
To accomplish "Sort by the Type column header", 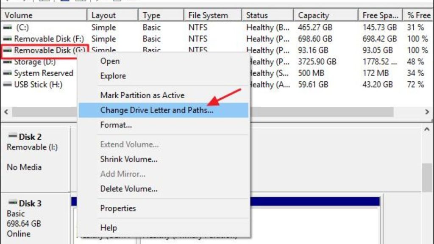I will 161,15.
